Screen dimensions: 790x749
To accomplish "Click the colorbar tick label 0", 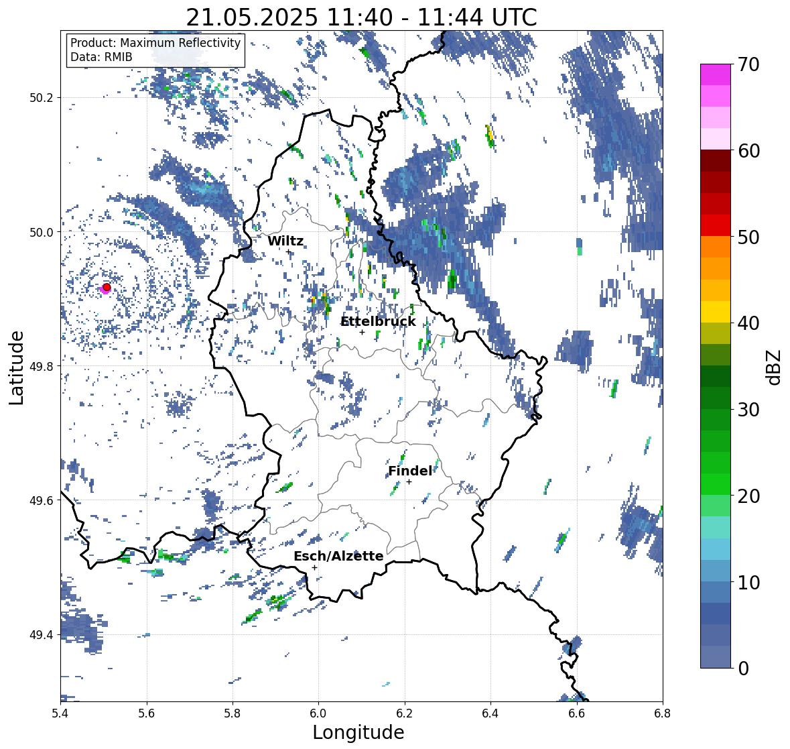I will [x=743, y=669].
